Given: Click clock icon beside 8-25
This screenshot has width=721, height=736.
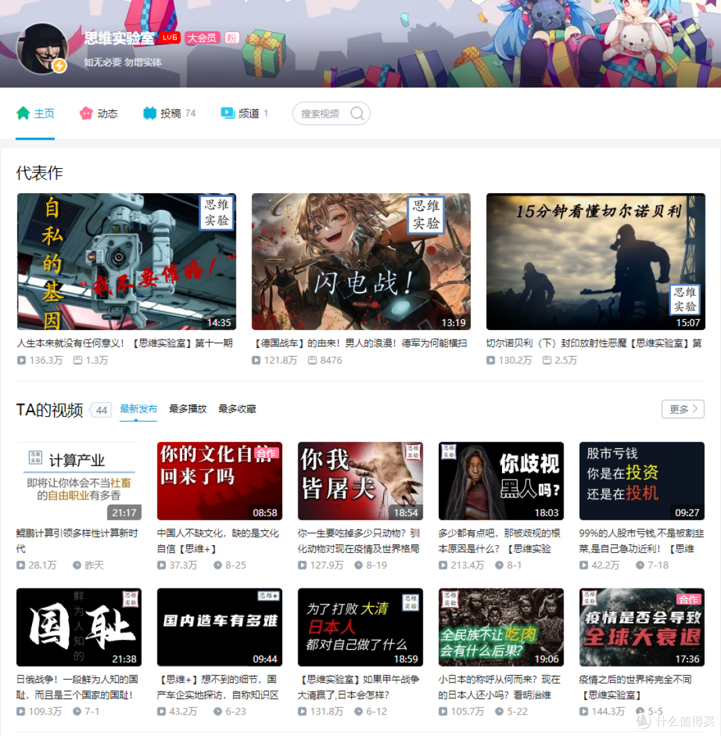Looking at the screenshot, I should coord(218,565).
